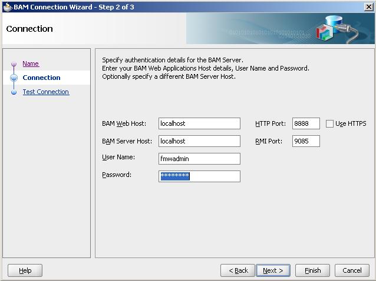376x281 pixels.
Task: Click the bullet beside the Connection step
Action: coord(14,78)
